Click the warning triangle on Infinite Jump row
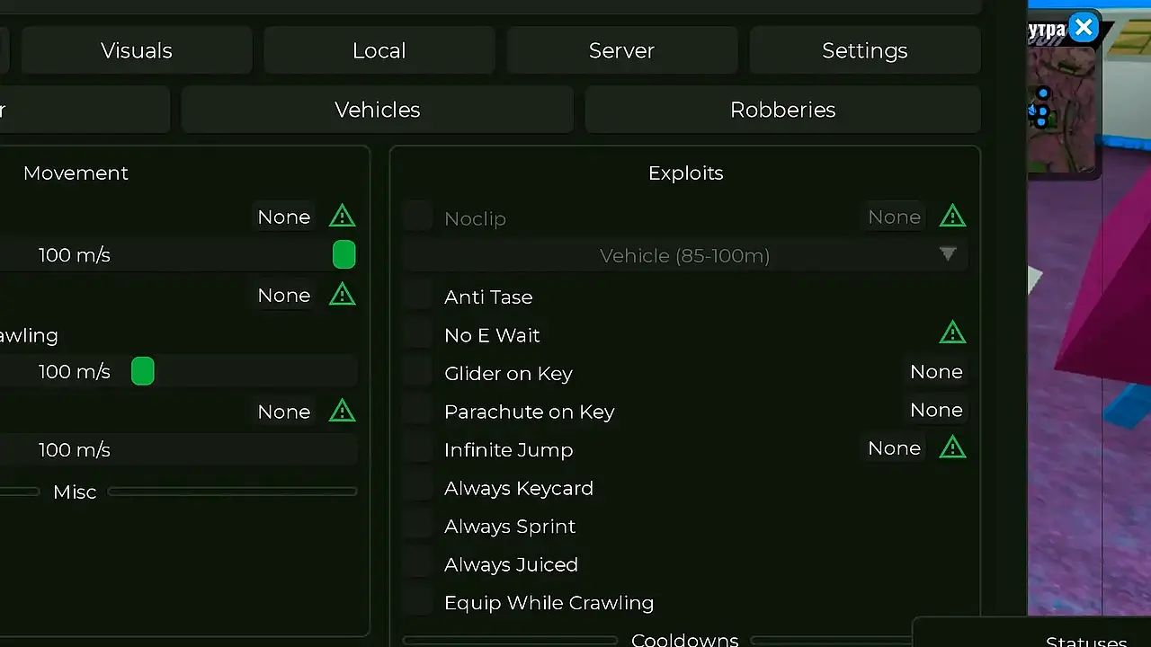1151x647 pixels. tap(952, 448)
